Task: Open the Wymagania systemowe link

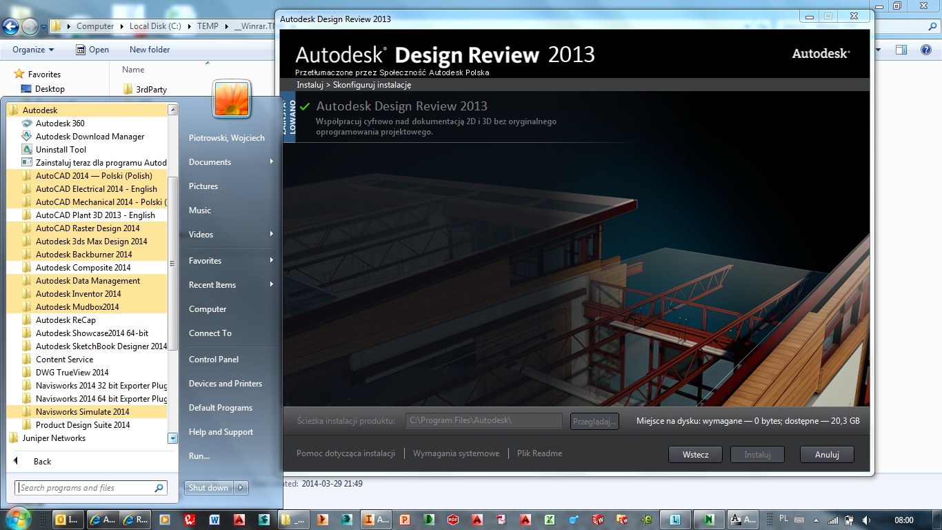Action: click(456, 453)
